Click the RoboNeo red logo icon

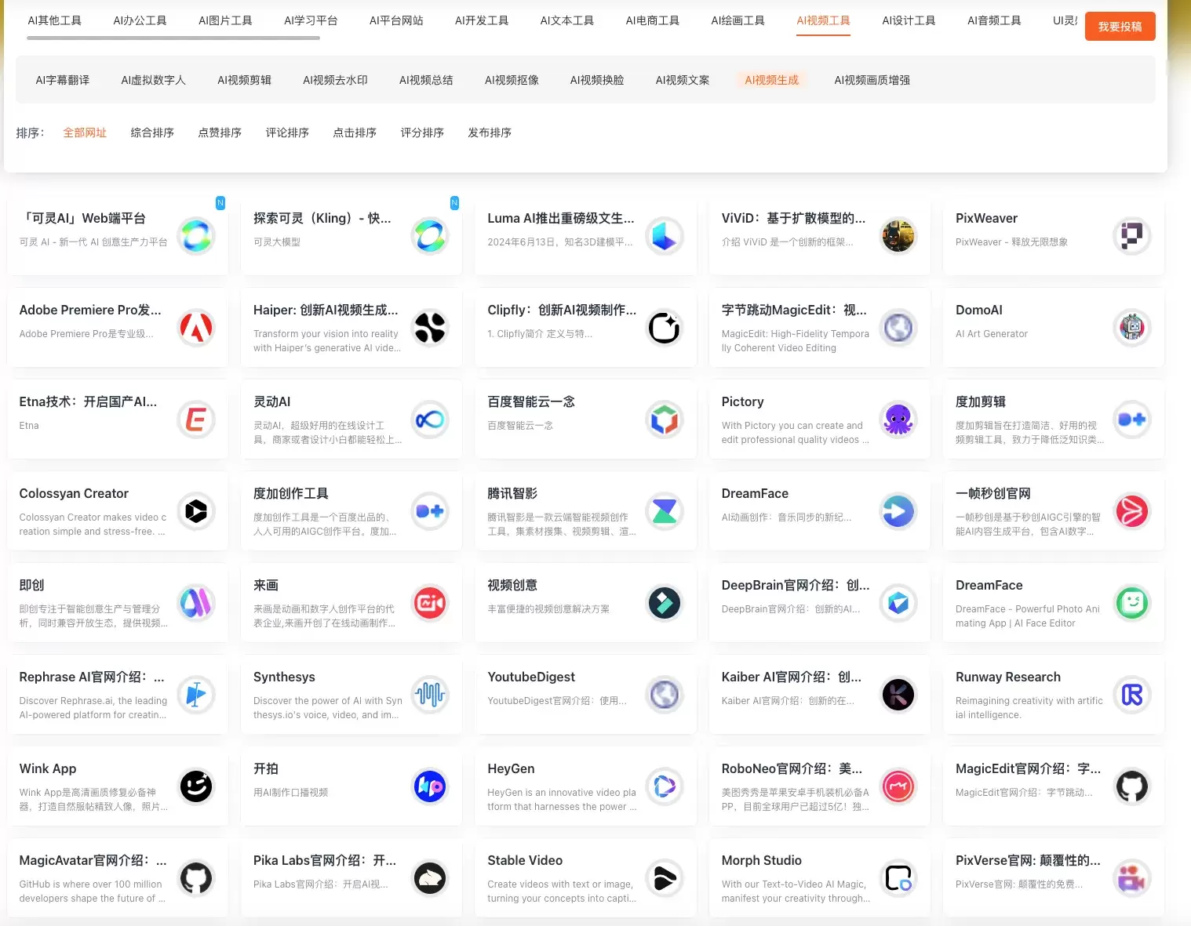point(898,786)
